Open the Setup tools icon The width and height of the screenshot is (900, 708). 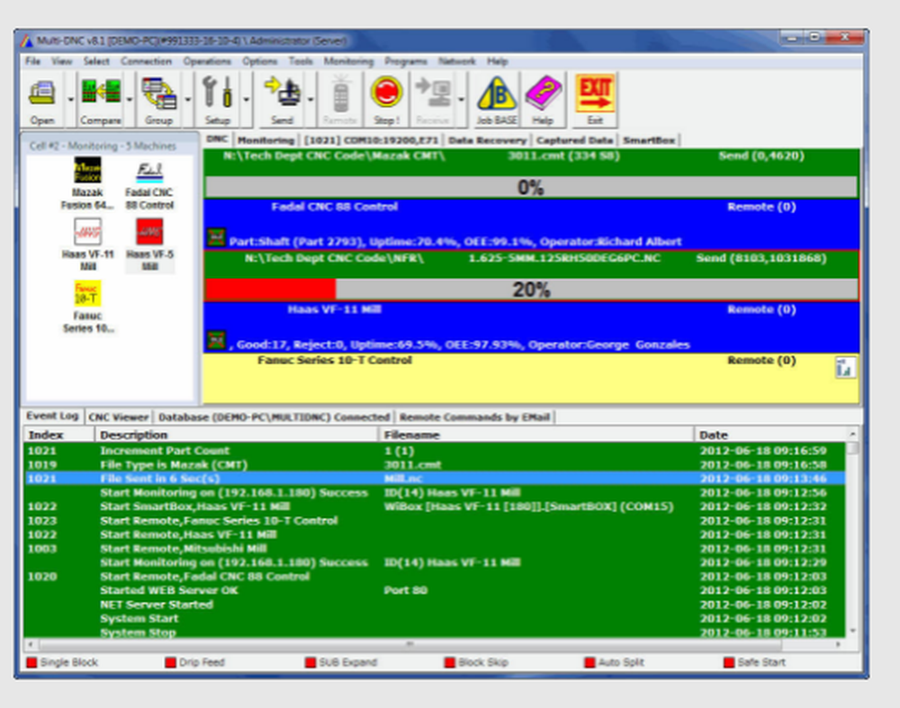click(x=218, y=93)
